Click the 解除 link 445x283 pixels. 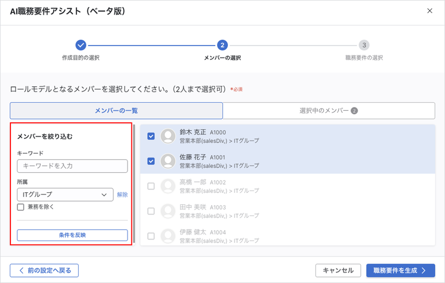(x=122, y=194)
